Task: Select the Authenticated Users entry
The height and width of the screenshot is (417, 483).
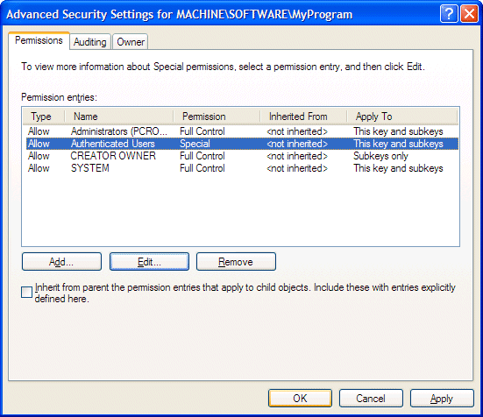Action: point(243,144)
